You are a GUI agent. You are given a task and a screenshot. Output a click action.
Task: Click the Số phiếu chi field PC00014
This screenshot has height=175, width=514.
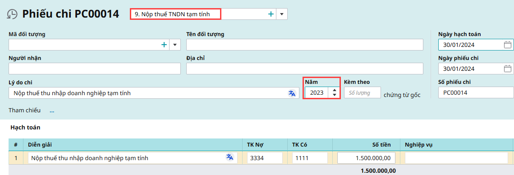476,92
